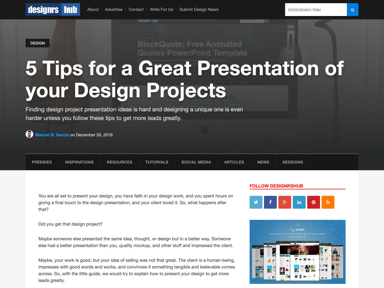Image resolution: width=384 pixels, height=288 pixels.
Task: Subscribe via the RSS feed icon
Action: point(328,202)
